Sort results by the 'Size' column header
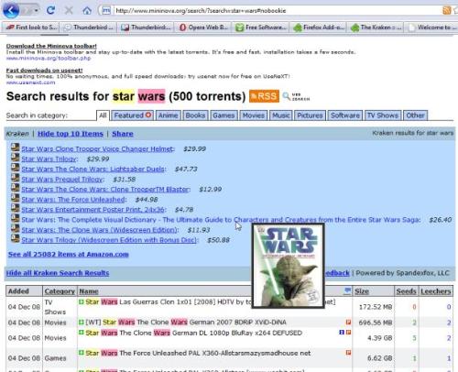This screenshot has height=372, width=458. (x=362, y=291)
